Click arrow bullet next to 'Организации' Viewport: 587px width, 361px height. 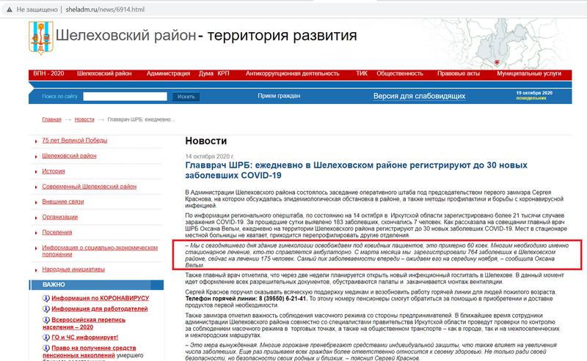36,217
